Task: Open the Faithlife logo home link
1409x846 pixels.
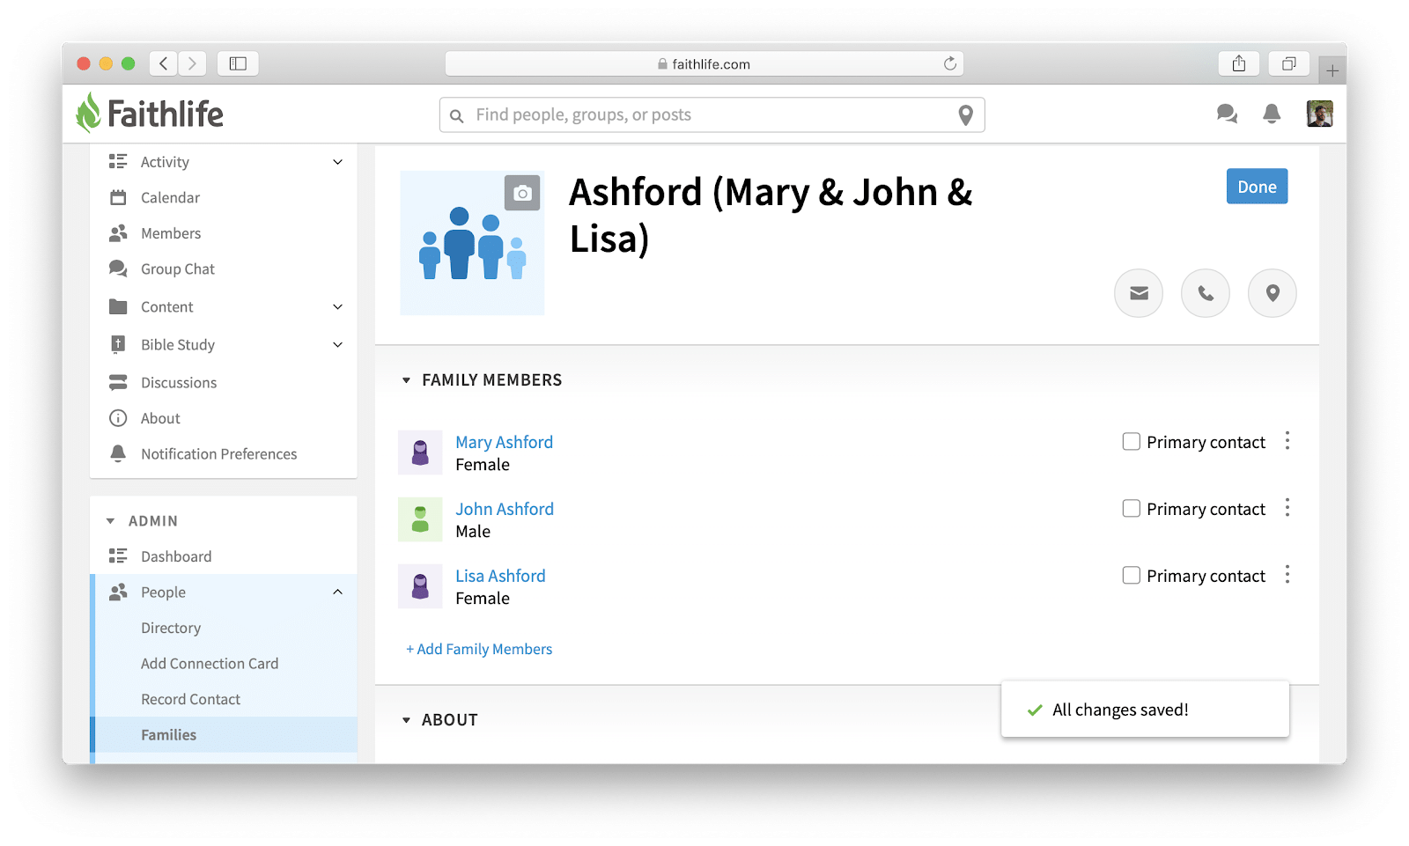Action: pos(149,114)
